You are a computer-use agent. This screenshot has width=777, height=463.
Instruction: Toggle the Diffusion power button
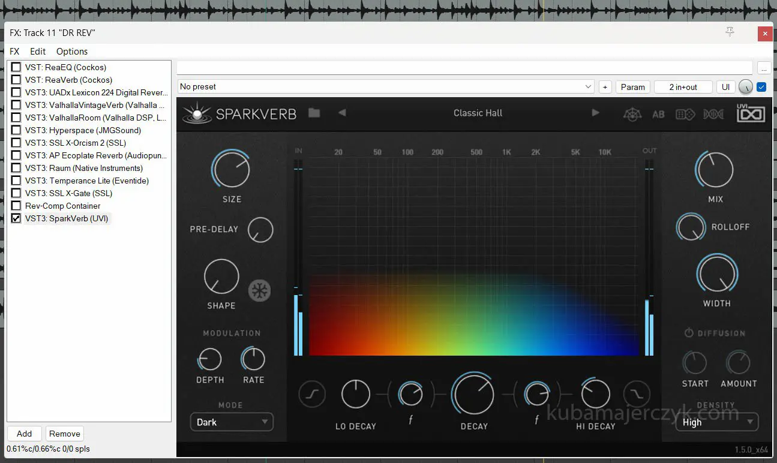pyautogui.click(x=689, y=333)
